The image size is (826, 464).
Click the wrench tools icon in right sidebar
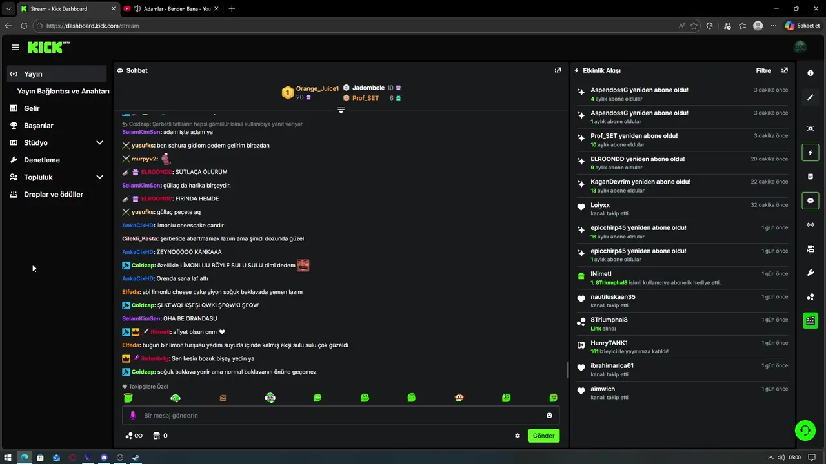coord(811,273)
